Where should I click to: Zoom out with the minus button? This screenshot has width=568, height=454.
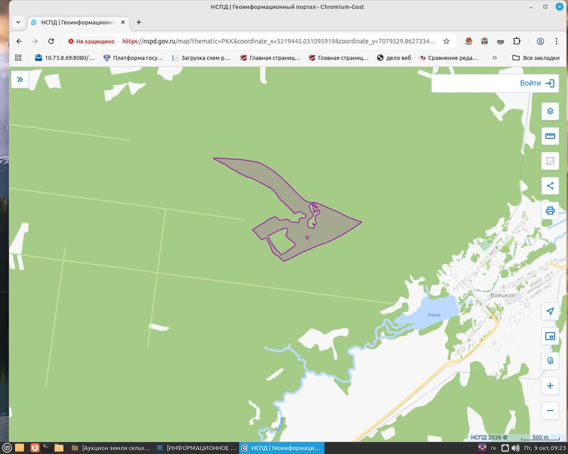550,410
